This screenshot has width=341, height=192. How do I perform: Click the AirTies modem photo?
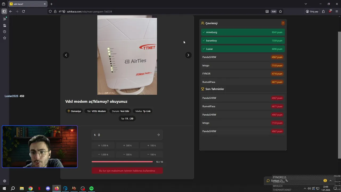click(x=127, y=55)
